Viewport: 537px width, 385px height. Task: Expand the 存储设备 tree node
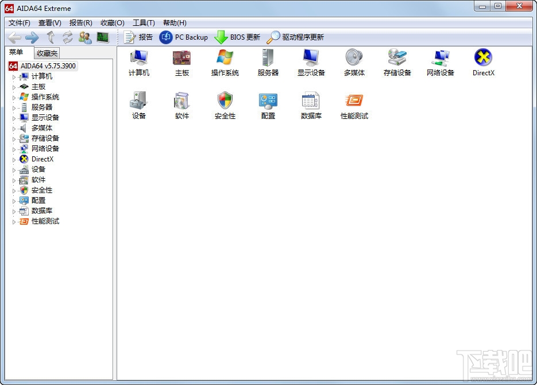14,139
